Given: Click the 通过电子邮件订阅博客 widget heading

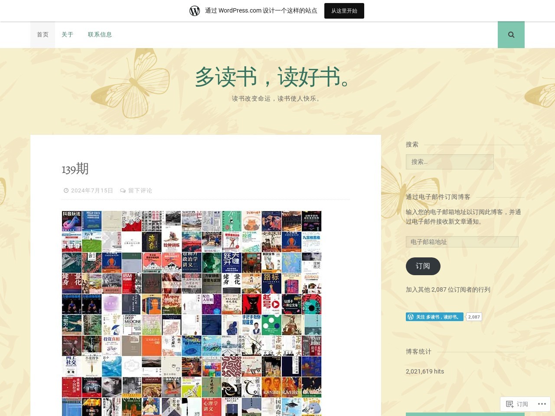Looking at the screenshot, I should click(x=438, y=197).
